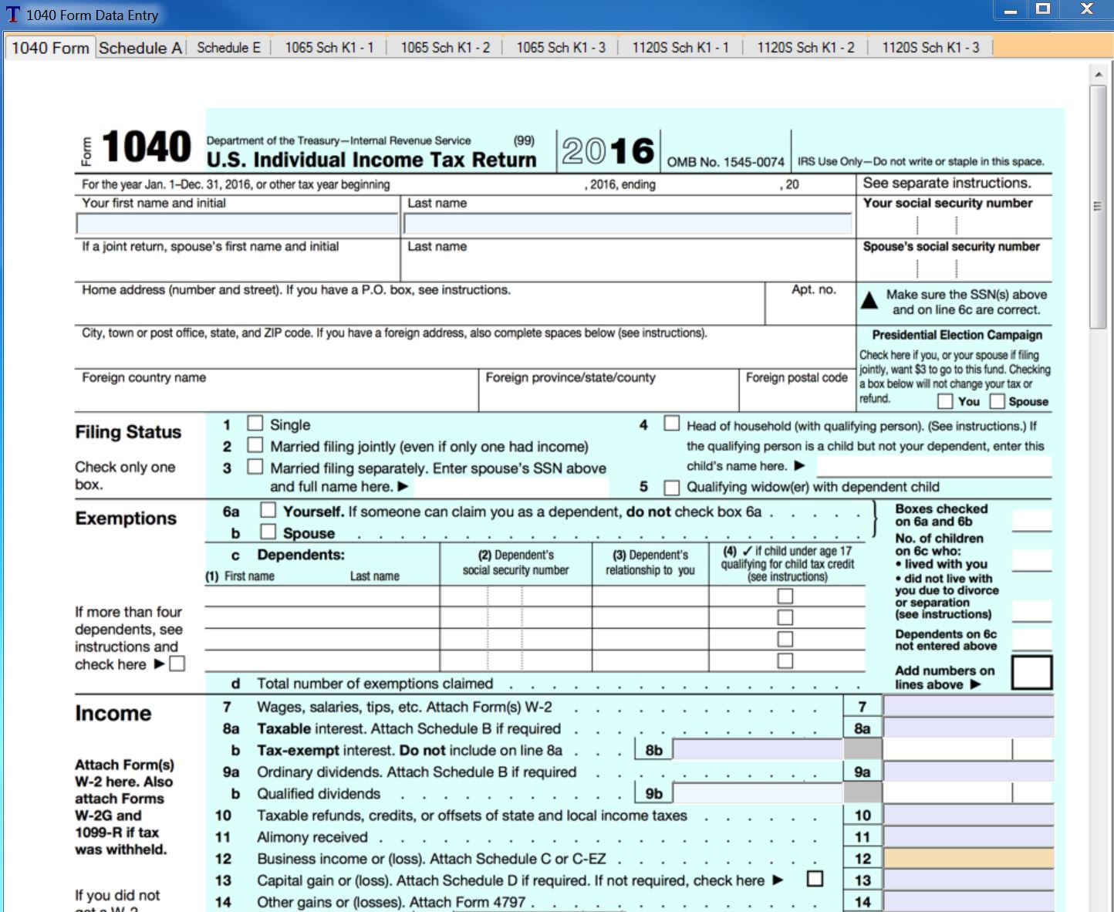Select the 1040 Form tab
The height and width of the screenshot is (912, 1114).
point(50,48)
